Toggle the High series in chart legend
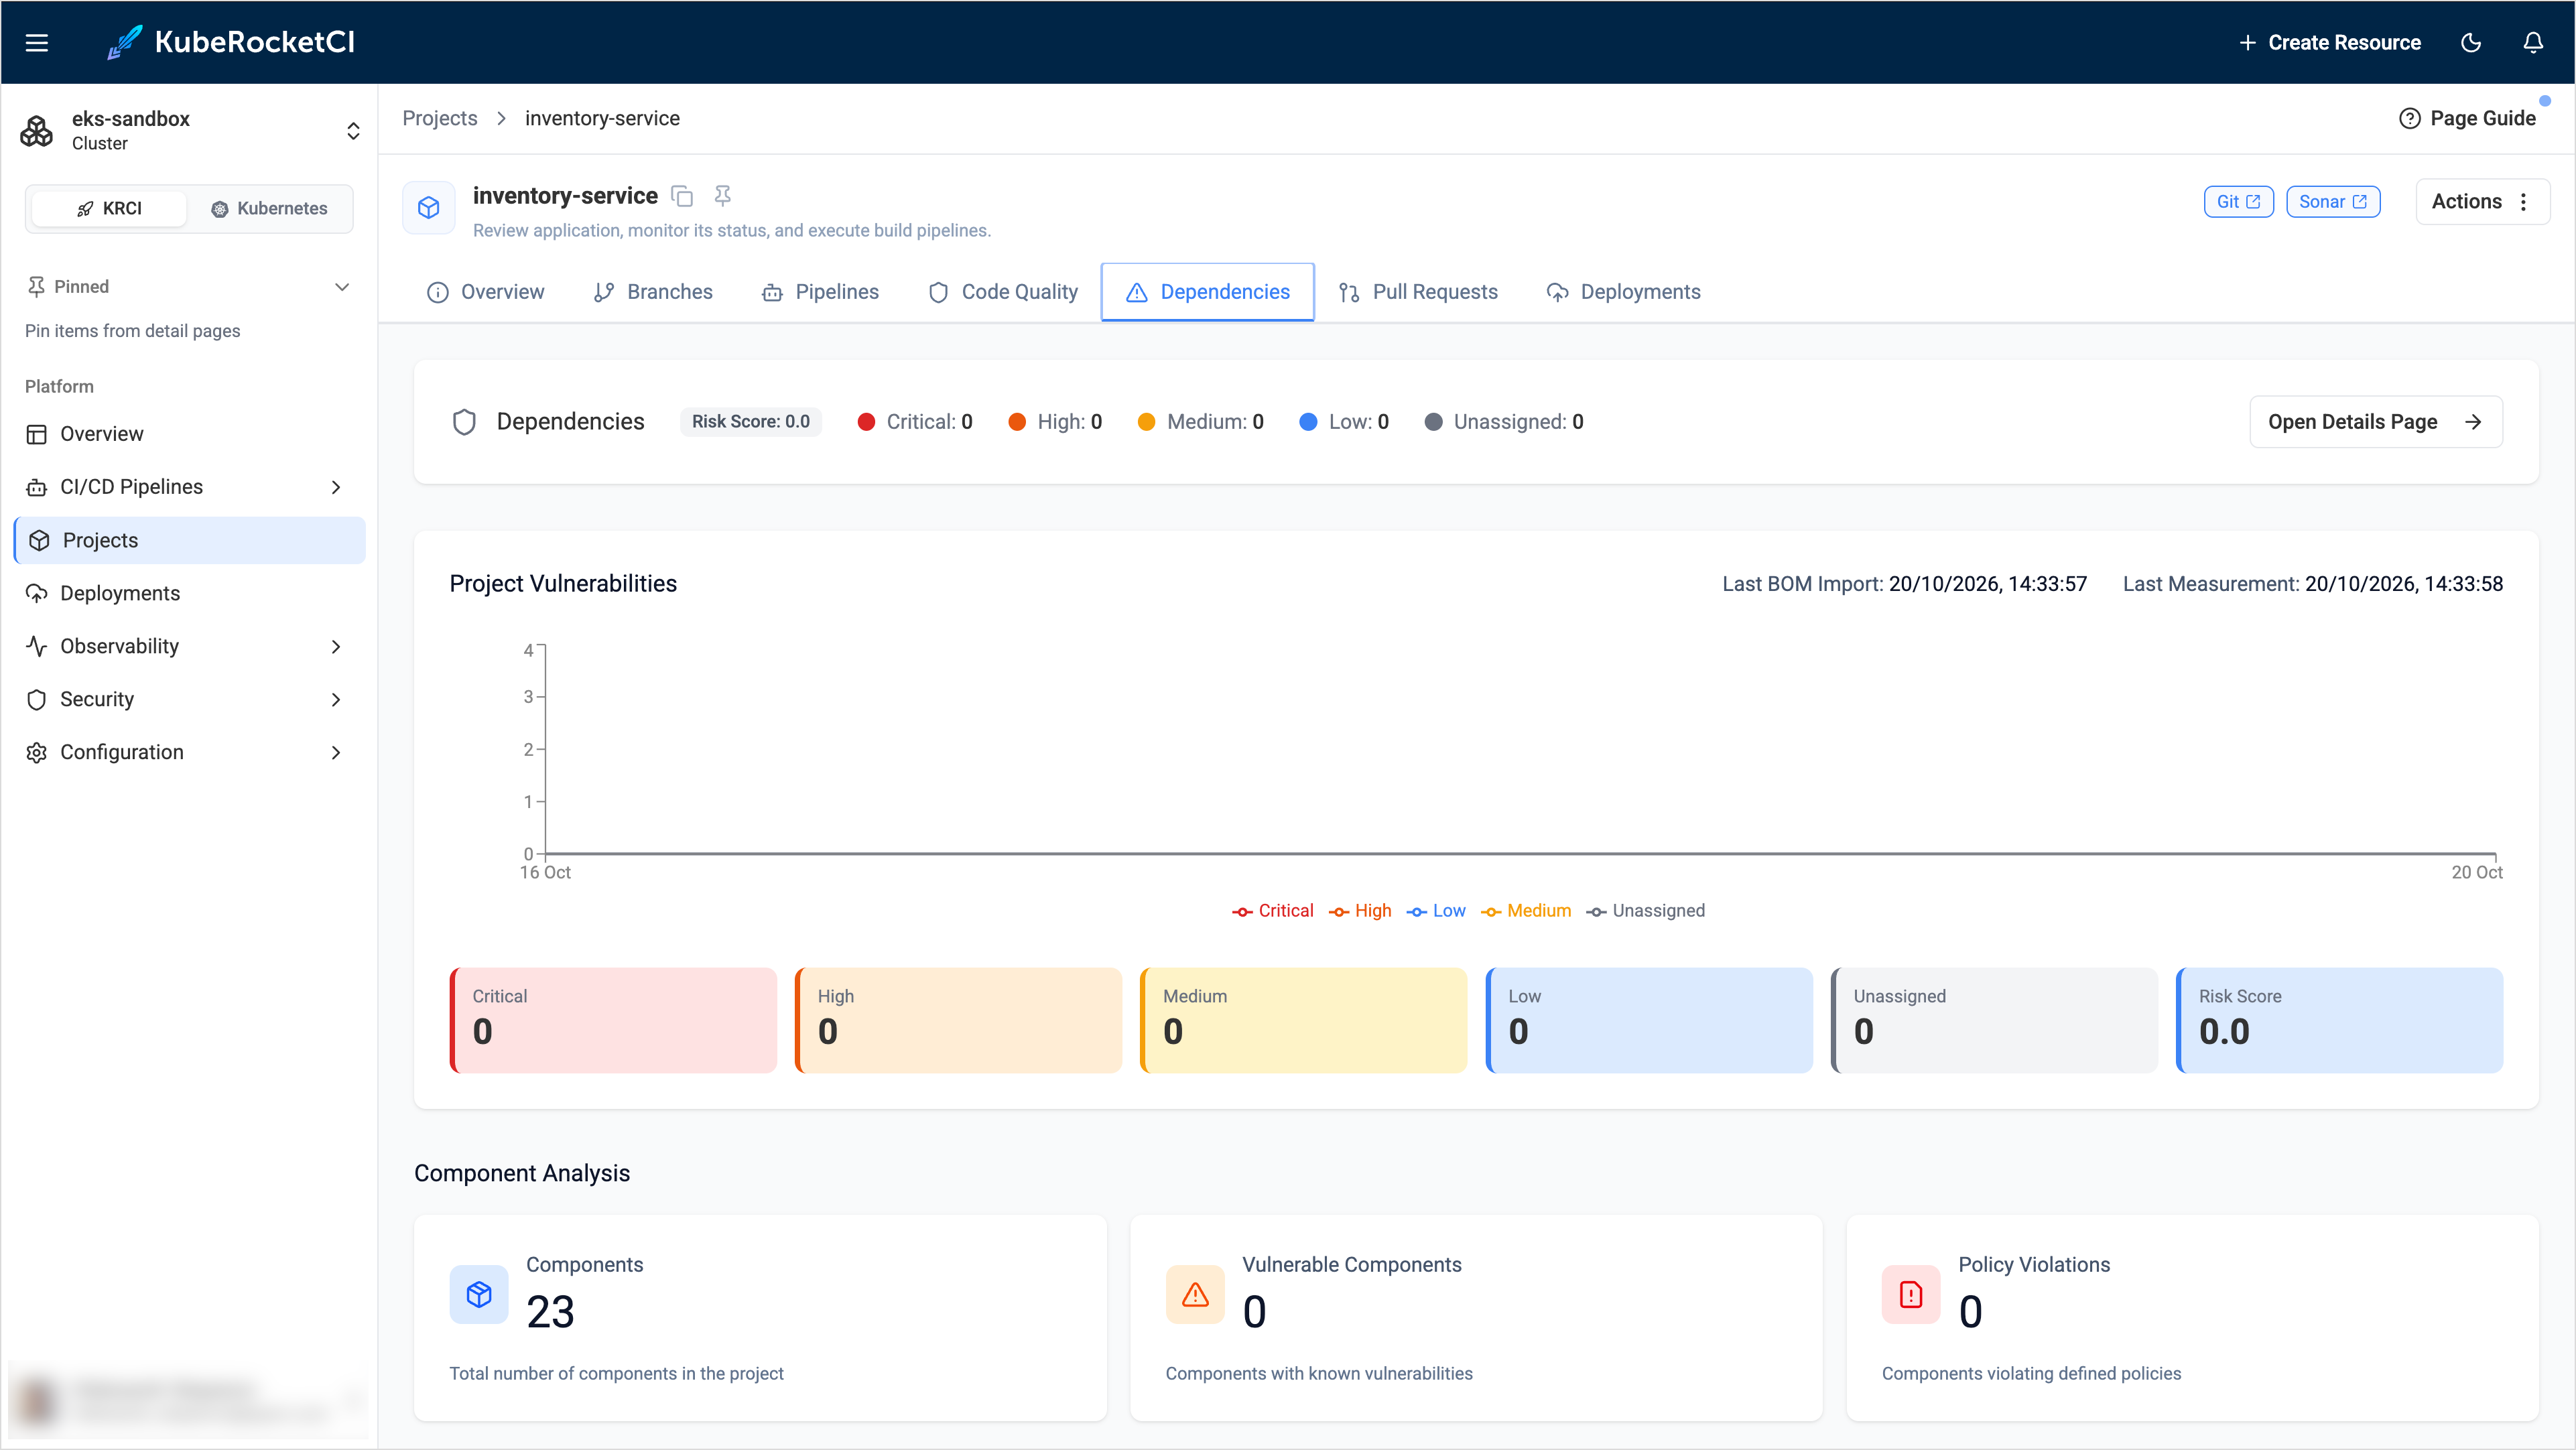Image resolution: width=2576 pixels, height=1450 pixels. [x=1359, y=910]
